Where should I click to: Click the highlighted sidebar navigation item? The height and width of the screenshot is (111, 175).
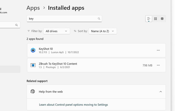[x=10, y=69]
